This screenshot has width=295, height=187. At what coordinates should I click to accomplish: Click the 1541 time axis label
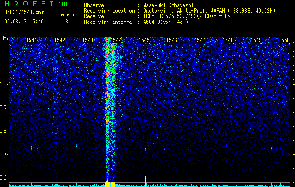tap(31, 40)
